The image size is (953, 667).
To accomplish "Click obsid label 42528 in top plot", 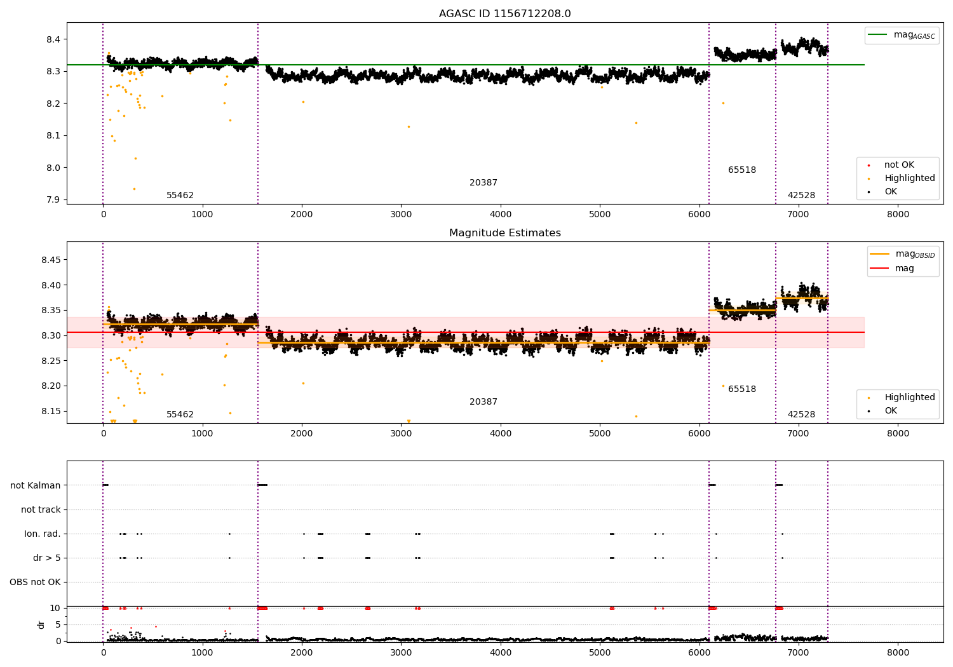I will [x=801, y=196].
